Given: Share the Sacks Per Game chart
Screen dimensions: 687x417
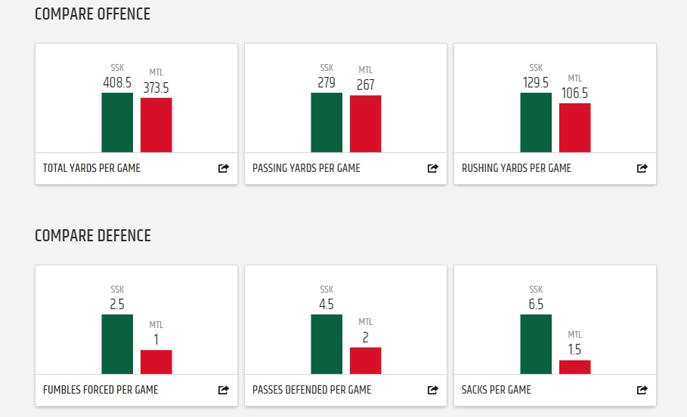Looking at the screenshot, I should coord(642,390).
